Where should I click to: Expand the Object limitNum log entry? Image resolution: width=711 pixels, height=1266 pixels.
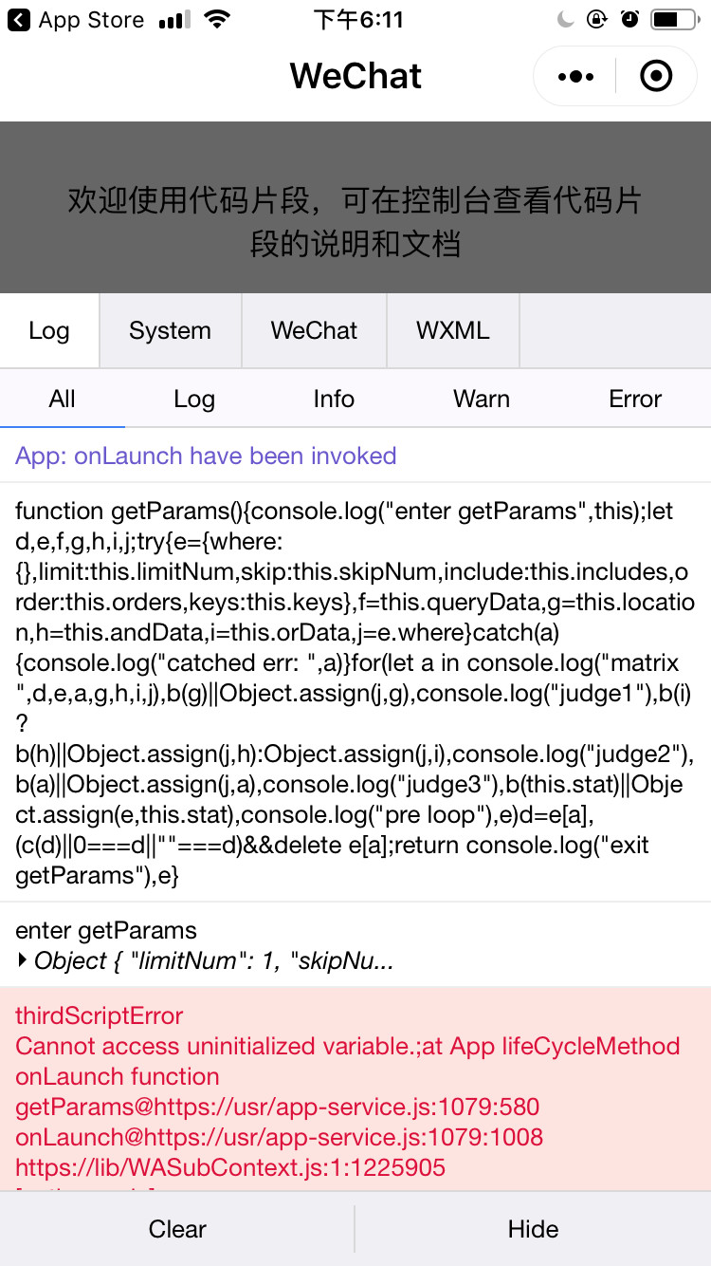(204, 960)
